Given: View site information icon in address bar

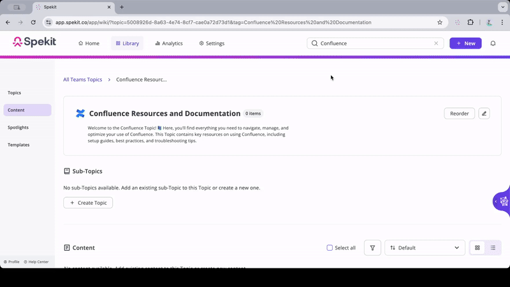Looking at the screenshot, I should click(x=48, y=22).
